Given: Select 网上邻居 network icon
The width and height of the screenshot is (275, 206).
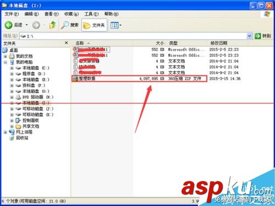Looking at the screenshot, I should [12, 132].
